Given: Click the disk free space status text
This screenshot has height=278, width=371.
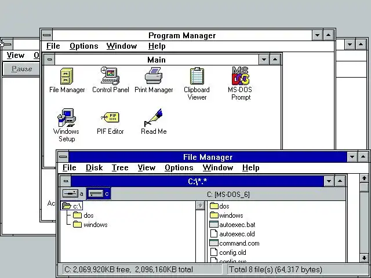Looking at the screenshot, I should (x=129, y=269).
